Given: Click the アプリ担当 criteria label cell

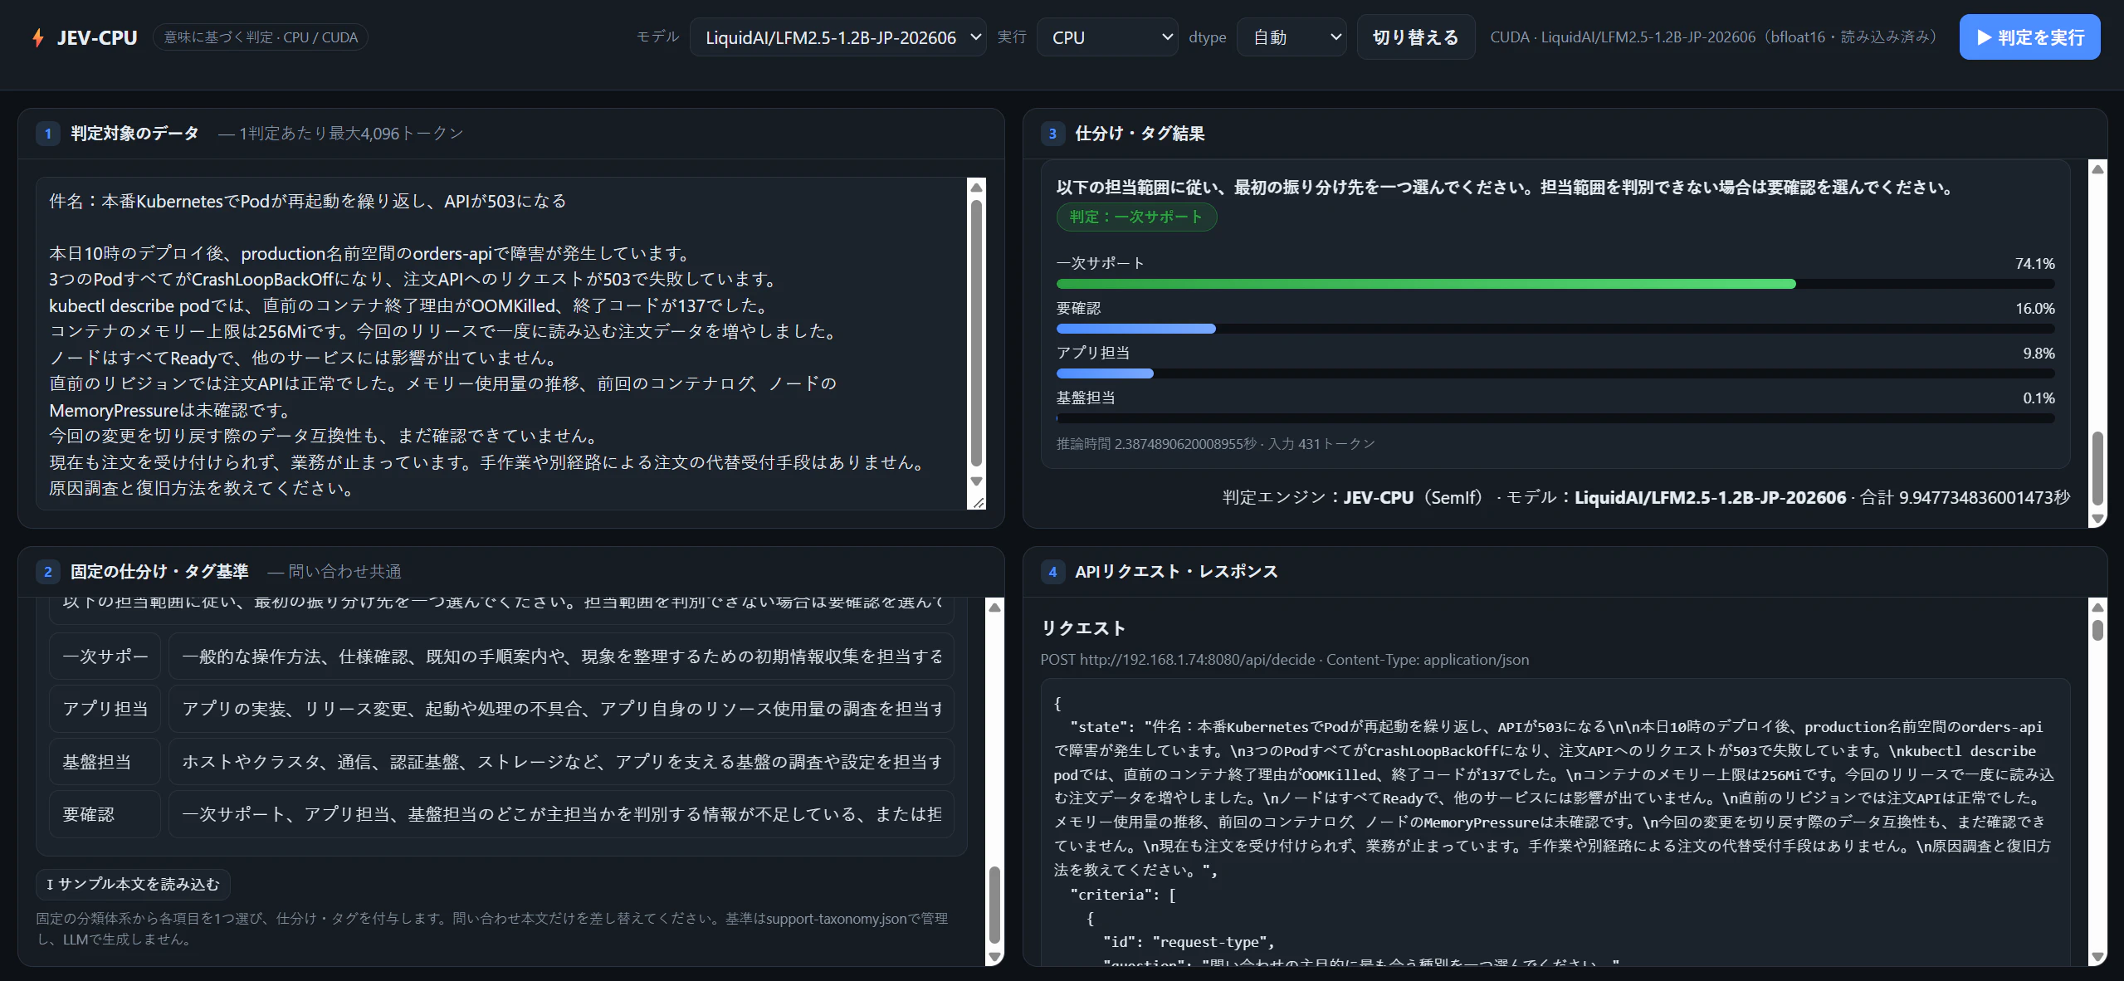Looking at the screenshot, I should pos(105,709).
